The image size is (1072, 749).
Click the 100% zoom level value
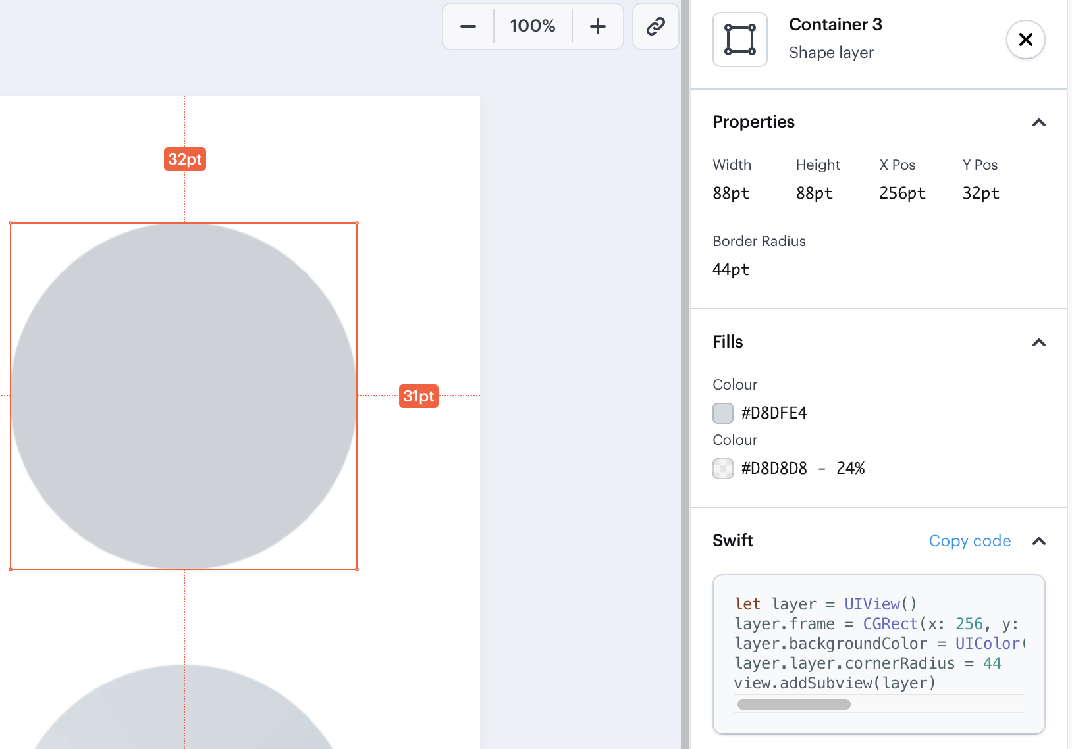(x=533, y=26)
